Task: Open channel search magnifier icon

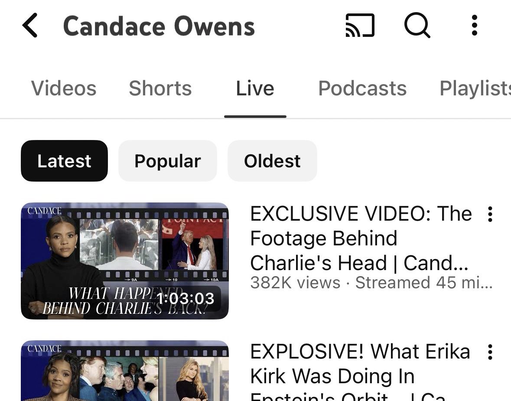Action: (x=417, y=26)
